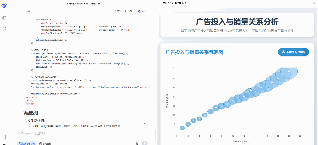The width and height of the screenshot is (318, 145).
Task: Click the send message arrow button
Action: tap(145, 143)
